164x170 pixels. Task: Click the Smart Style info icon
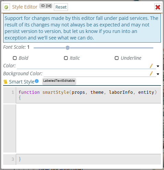coord(37,81)
